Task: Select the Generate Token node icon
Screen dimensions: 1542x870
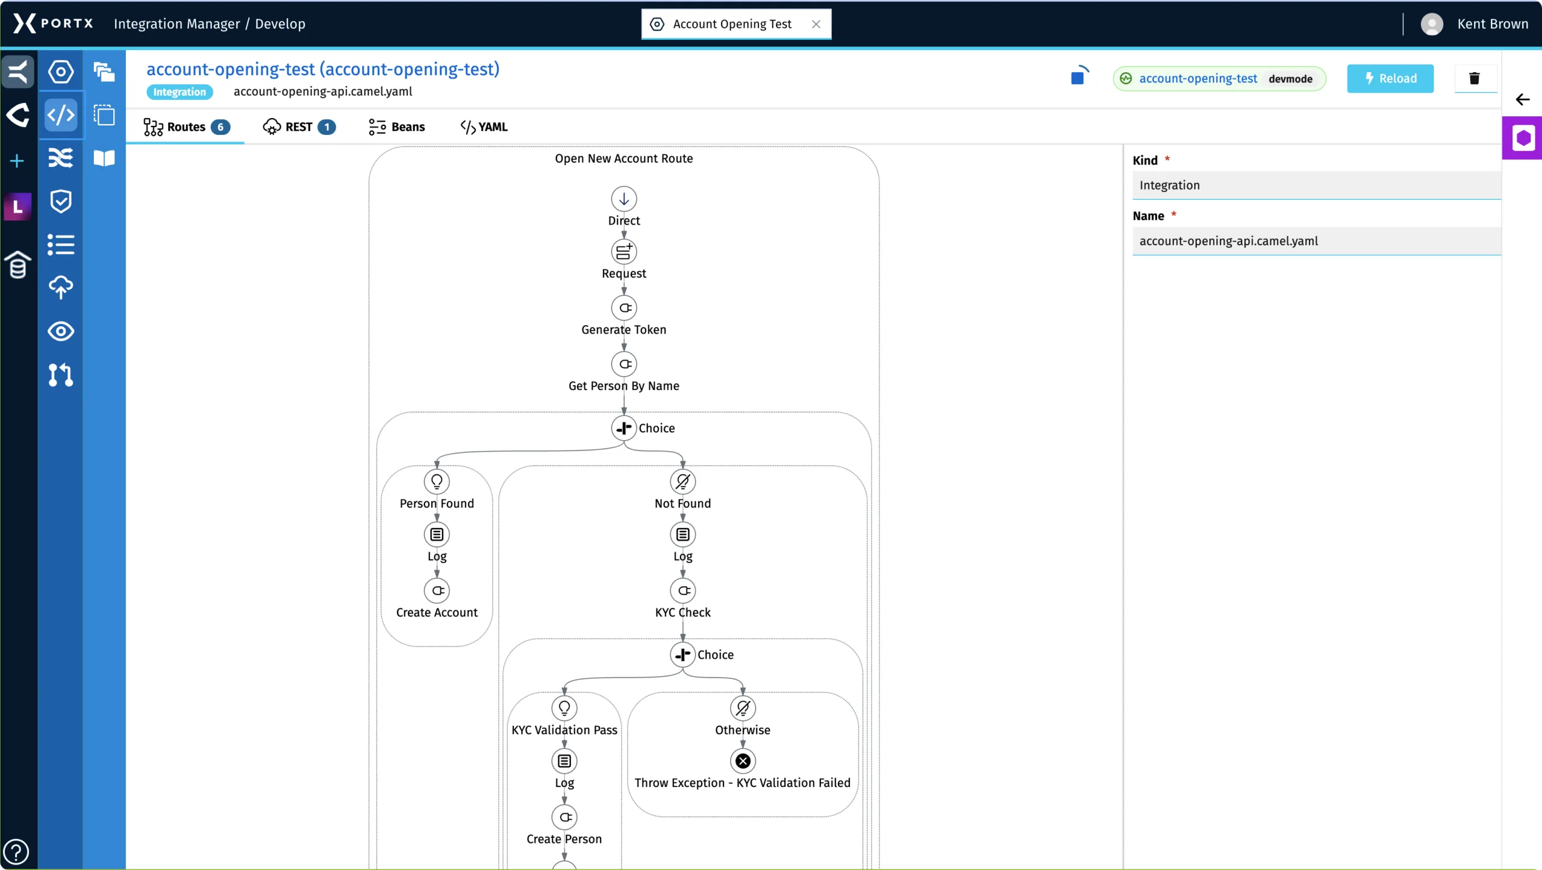Action: click(623, 308)
